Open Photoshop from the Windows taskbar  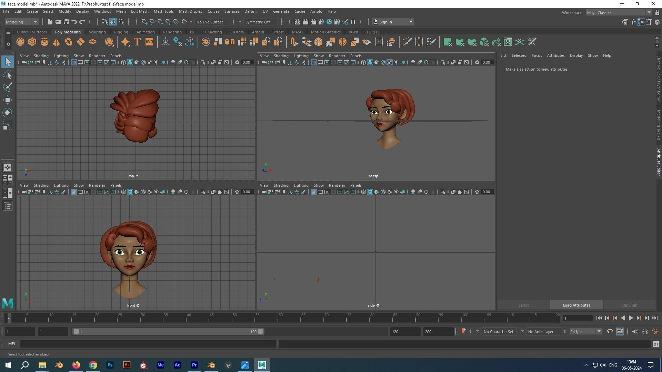pyautogui.click(x=110, y=365)
